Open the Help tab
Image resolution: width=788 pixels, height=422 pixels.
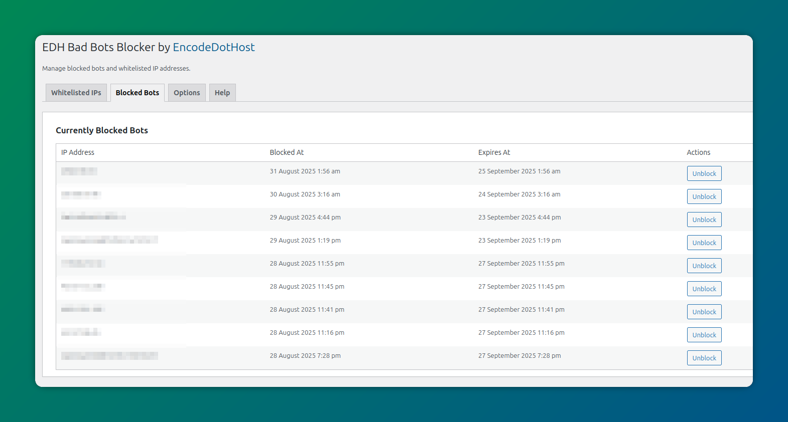tap(222, 93)
